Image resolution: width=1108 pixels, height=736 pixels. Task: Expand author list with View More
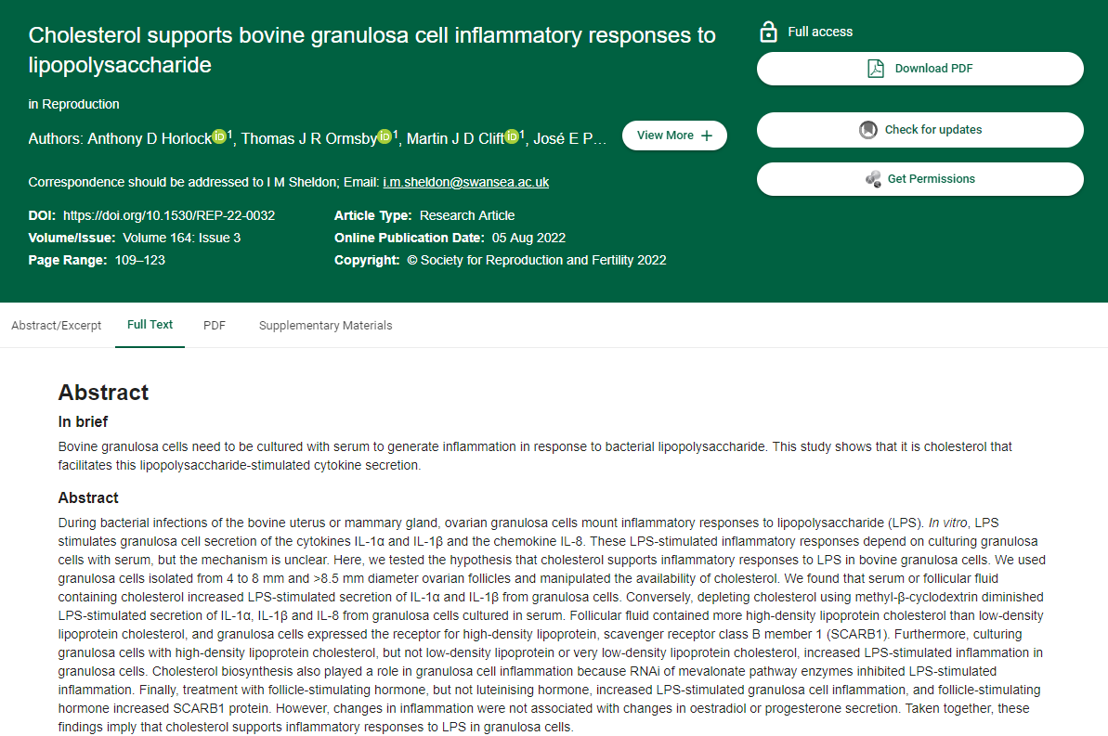674,136
